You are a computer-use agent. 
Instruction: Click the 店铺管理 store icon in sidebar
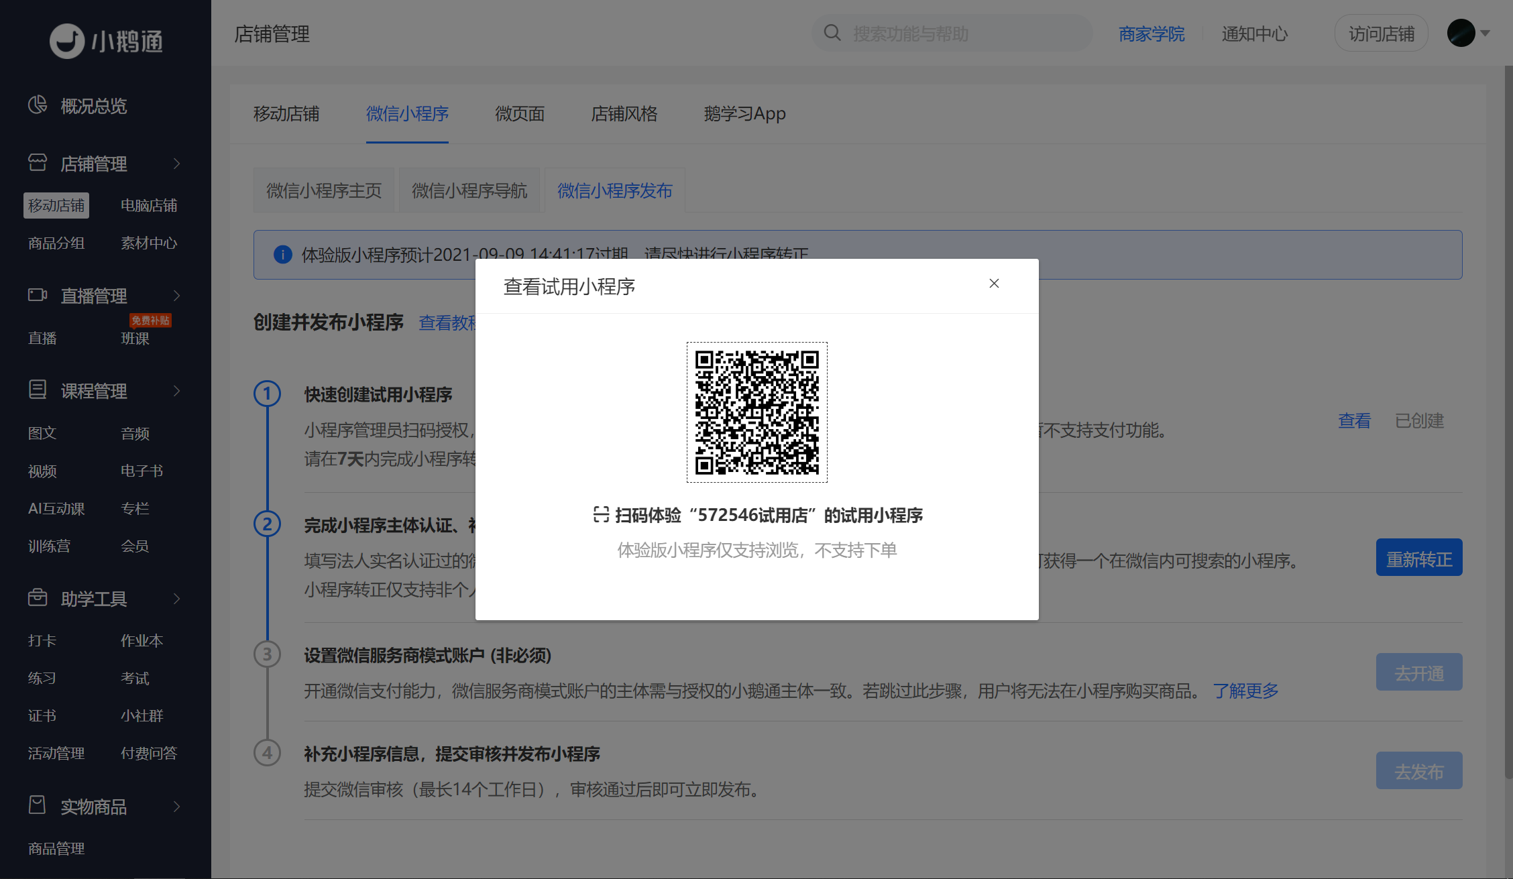pos(38,162)
